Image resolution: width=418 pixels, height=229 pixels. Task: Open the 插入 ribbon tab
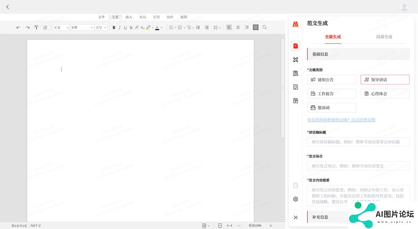(129, 17)
